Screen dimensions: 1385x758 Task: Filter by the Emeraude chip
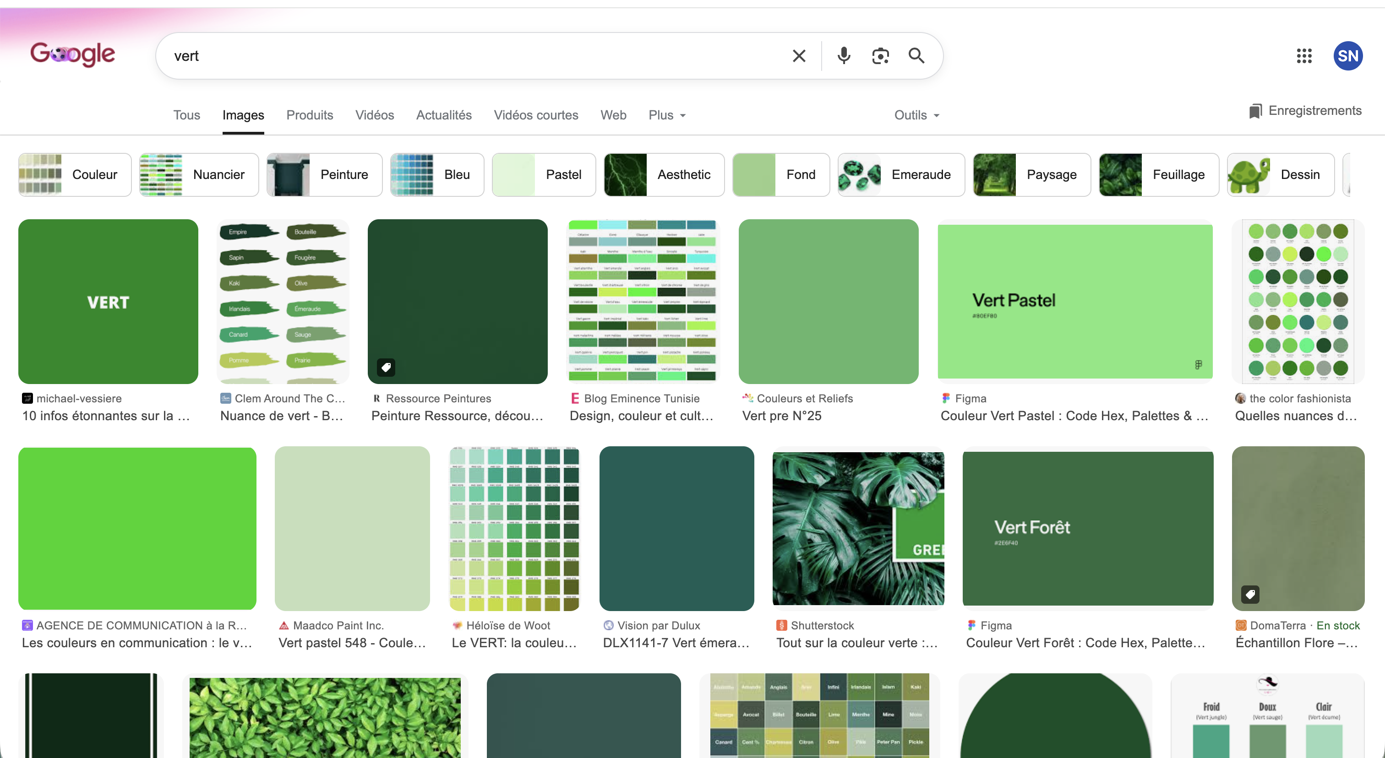coord(901,174)
